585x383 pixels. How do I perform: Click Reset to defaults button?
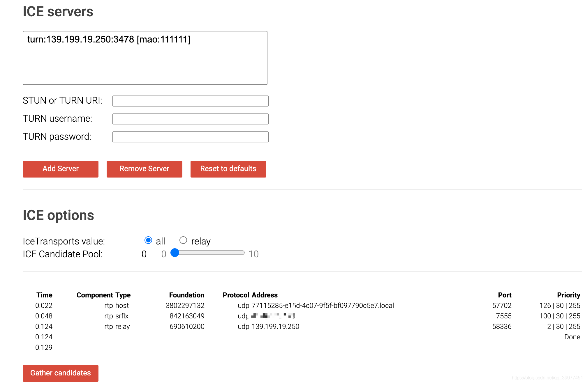pos(228,169)
